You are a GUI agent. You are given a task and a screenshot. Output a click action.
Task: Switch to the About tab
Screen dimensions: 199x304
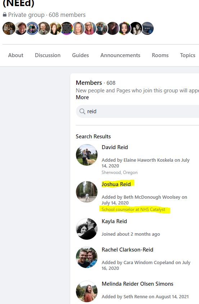pyautogui.click(x=16, y=55)
